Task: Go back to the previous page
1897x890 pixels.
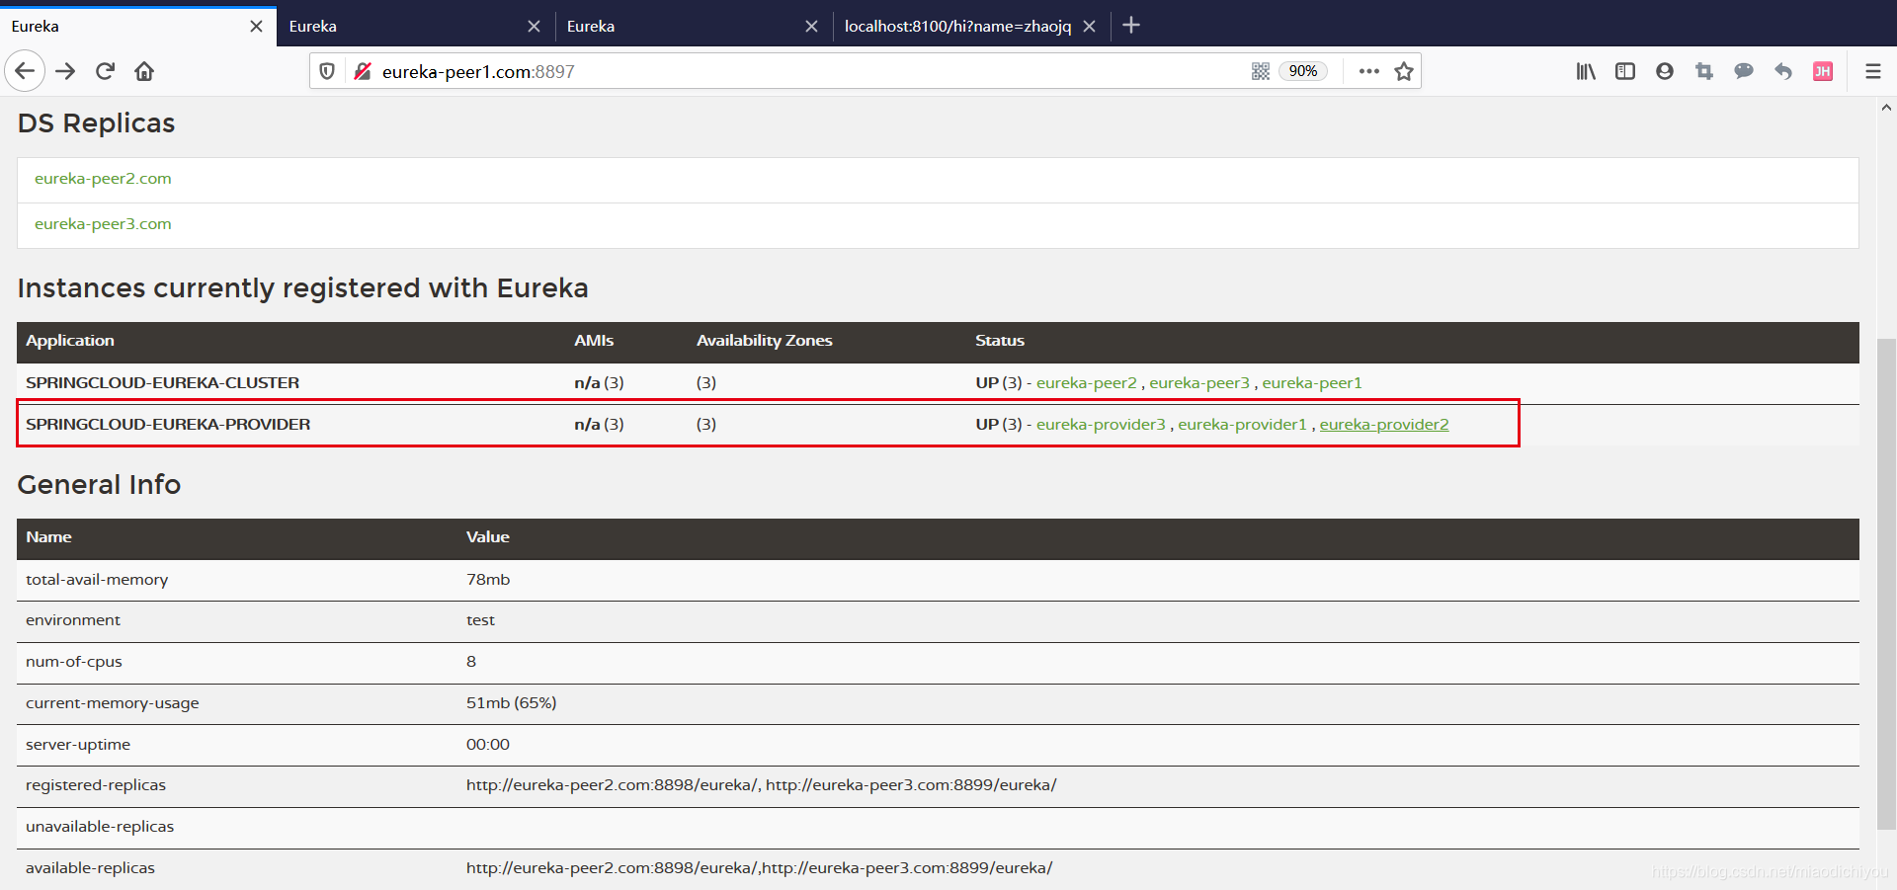Action: [25, 71]
